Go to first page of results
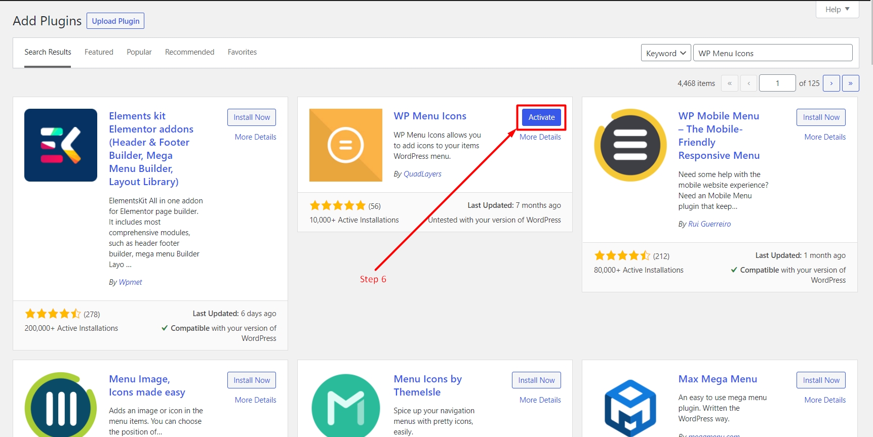Viewport: 873px width, 437px height. point(730,83)
